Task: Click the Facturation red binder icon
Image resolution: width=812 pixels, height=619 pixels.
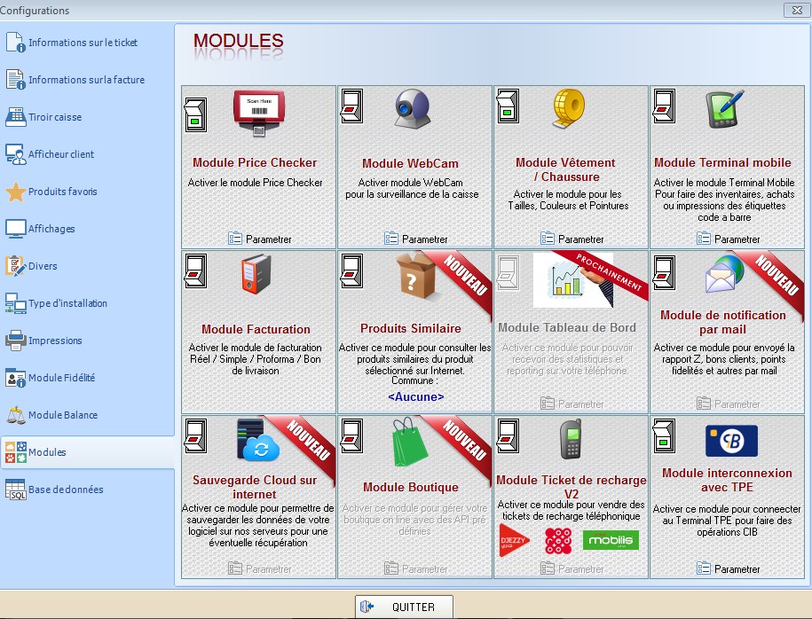Action: [256, 274]
